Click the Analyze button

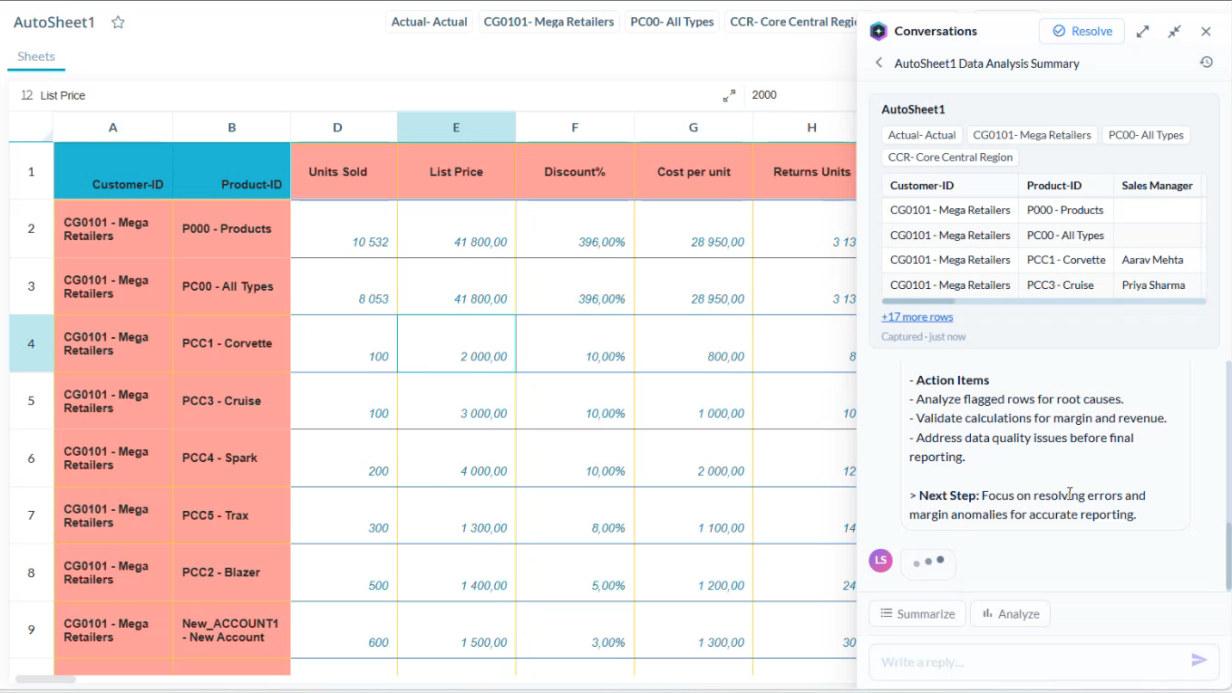pyautogui.click(x=1010, y=613)
